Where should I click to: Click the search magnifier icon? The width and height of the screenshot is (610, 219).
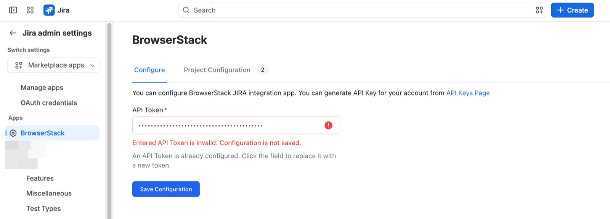coord(186,10)
